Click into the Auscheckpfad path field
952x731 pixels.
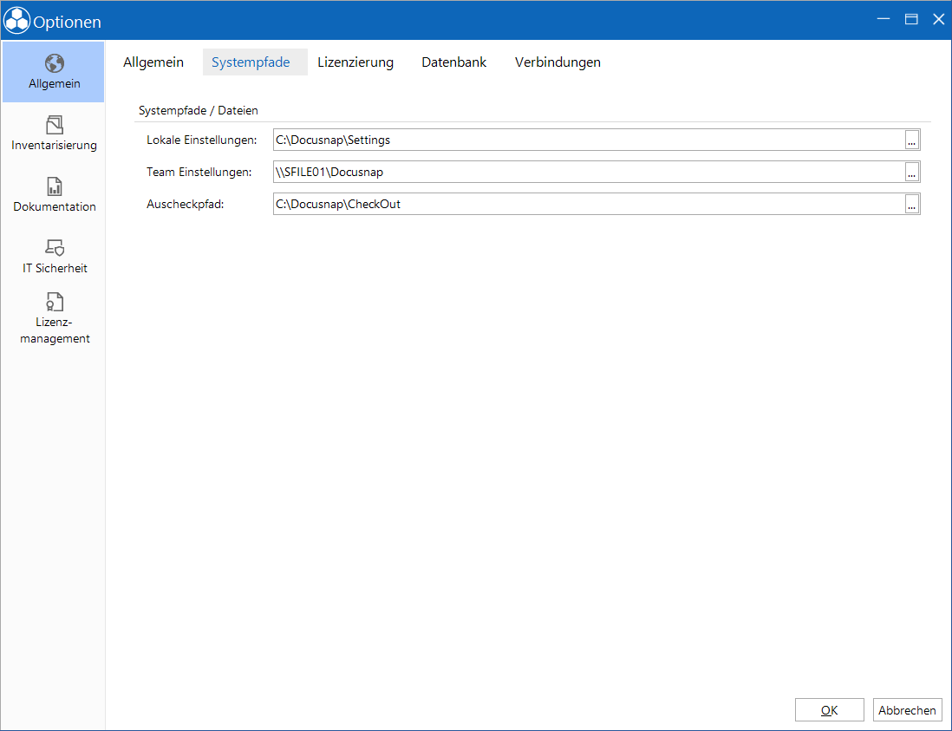click(x=589, y=204)
